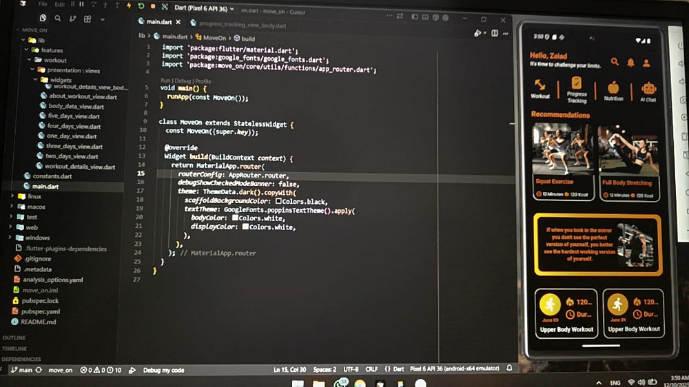Tap the search icon in emulator app
This screenshot has width=689, height=387.
tap(615, 62)
